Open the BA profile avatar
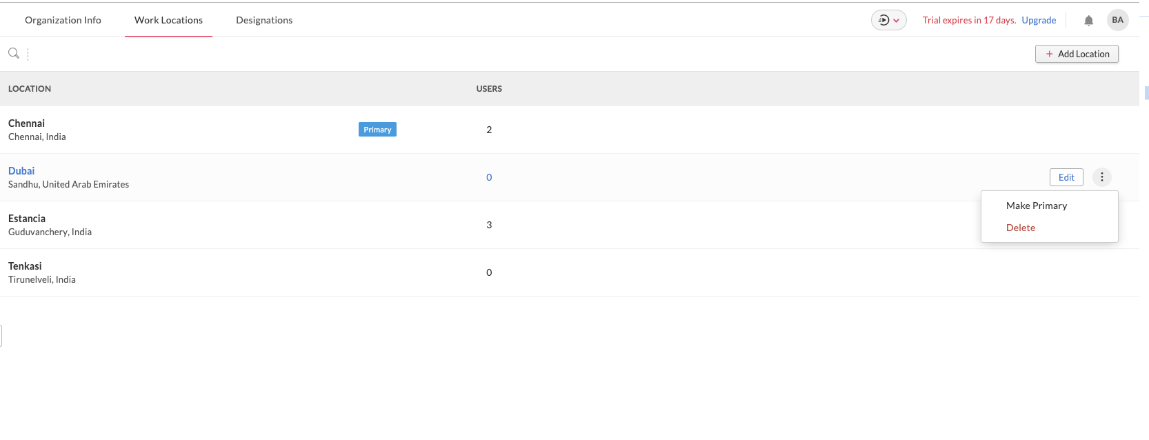1149x440 pixels. click(1117, 20)
